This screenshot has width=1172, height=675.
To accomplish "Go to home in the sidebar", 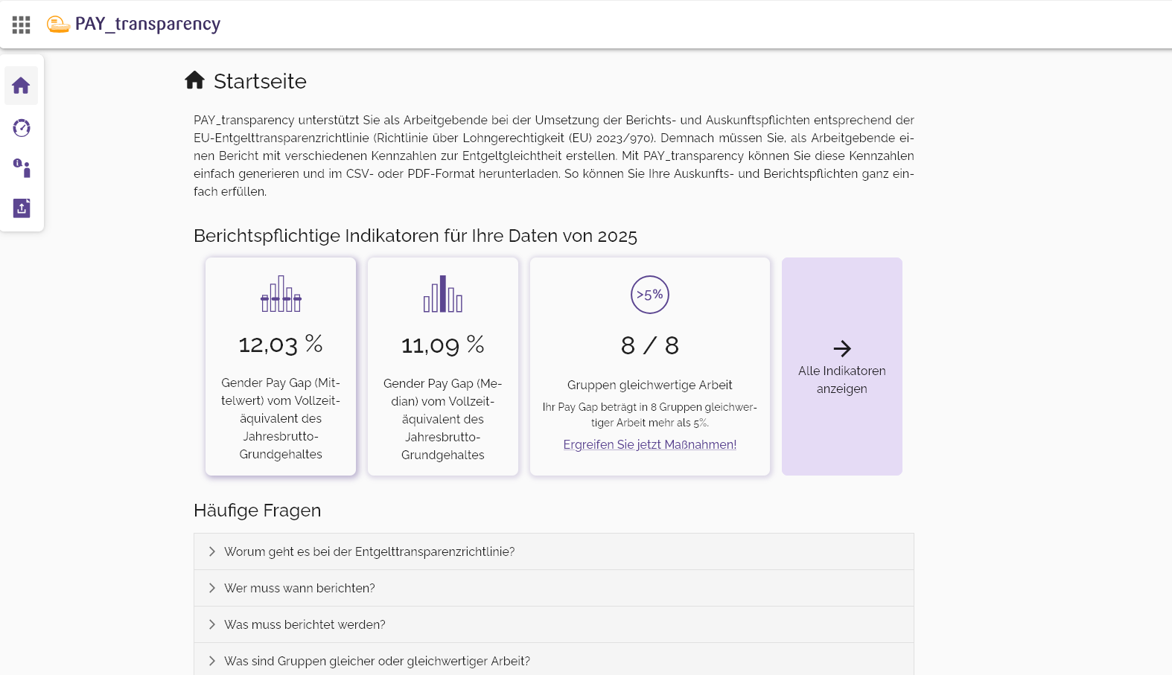I will point(21,86).
